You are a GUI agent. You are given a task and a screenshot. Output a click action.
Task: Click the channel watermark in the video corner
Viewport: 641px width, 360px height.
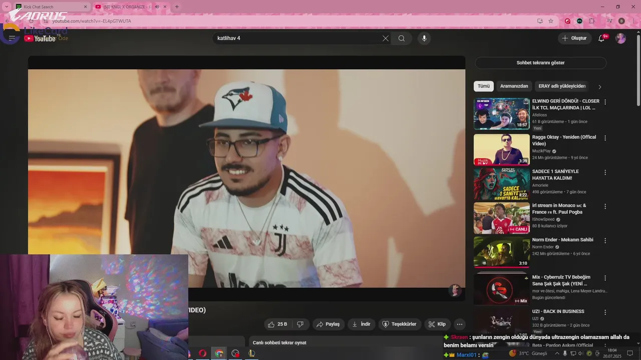pos(455,290)
